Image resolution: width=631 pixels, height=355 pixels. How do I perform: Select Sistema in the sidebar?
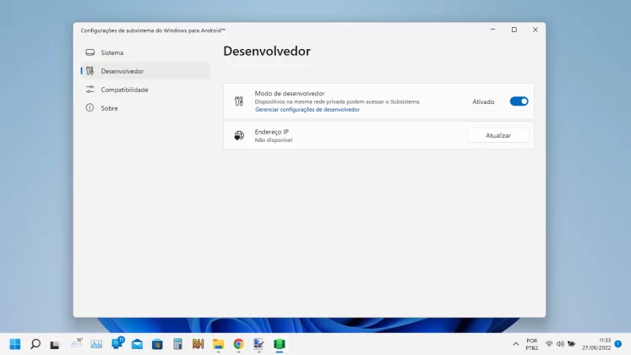point(112,52)
